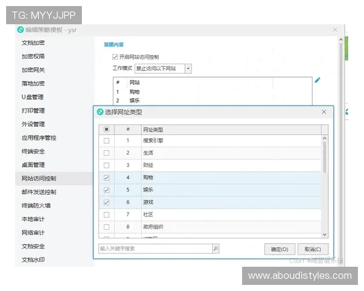Screen dimensions: 364x291
Task: Click the 游戏 row text
Action: [148, 202]
